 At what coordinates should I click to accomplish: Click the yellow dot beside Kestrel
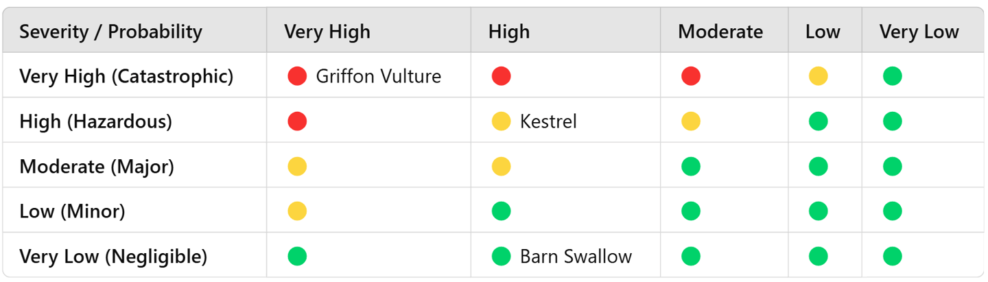coord(502,121)
